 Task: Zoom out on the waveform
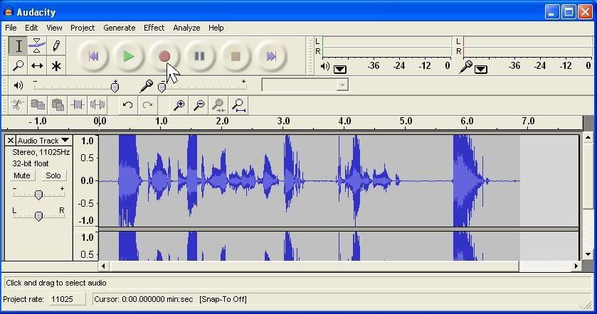pyautogui.click(x=199, y=105)
